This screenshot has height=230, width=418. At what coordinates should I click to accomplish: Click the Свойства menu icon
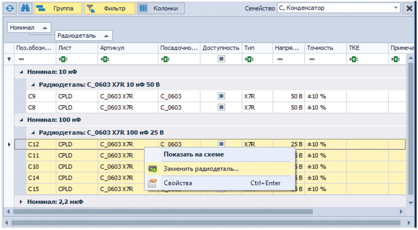(153, 183)
